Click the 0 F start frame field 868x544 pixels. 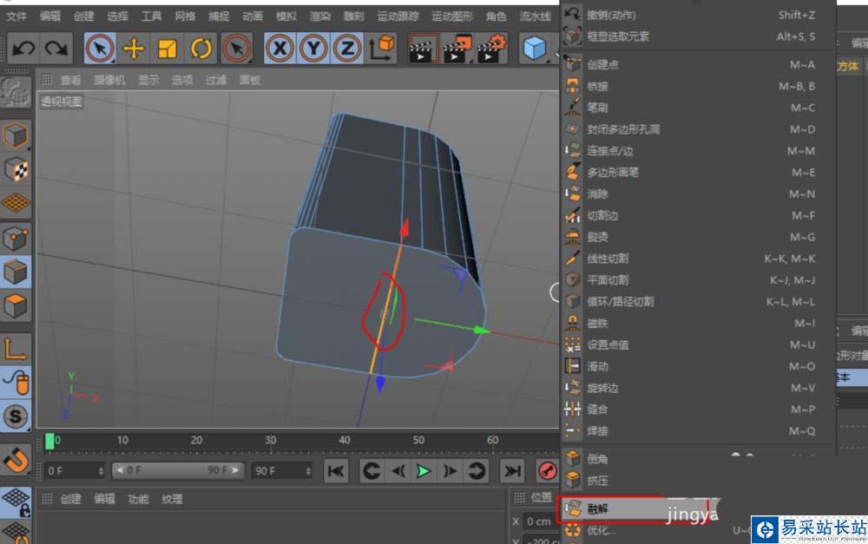[74, 471]
